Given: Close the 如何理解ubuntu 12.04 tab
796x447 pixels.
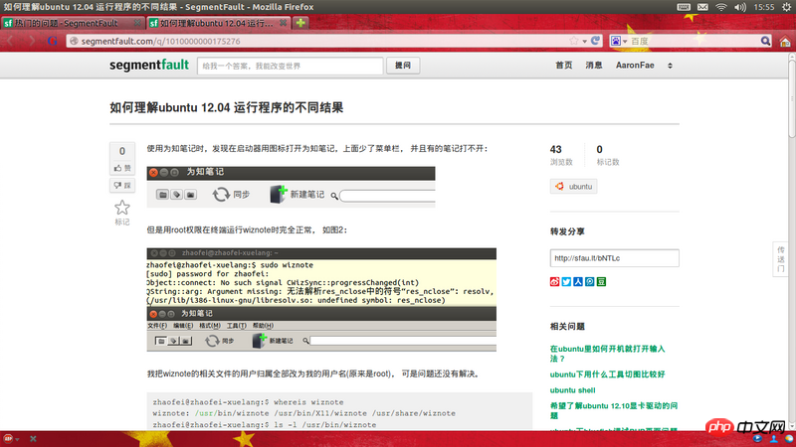Looking at the screenshot, I should 283,23.
